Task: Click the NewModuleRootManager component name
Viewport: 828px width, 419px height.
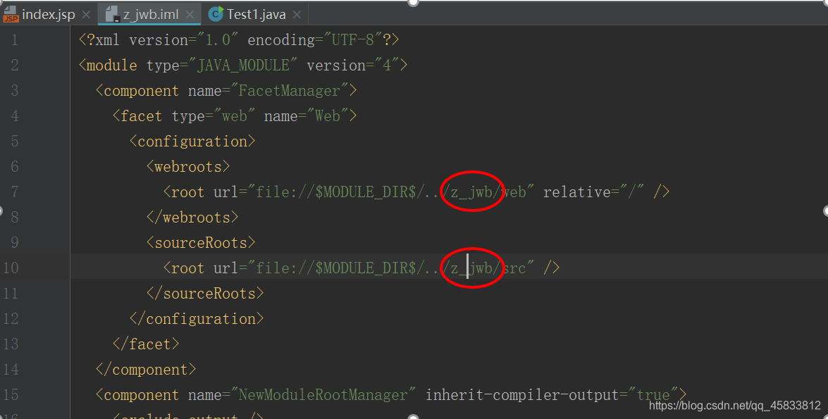Action: [x=323, y=394]
